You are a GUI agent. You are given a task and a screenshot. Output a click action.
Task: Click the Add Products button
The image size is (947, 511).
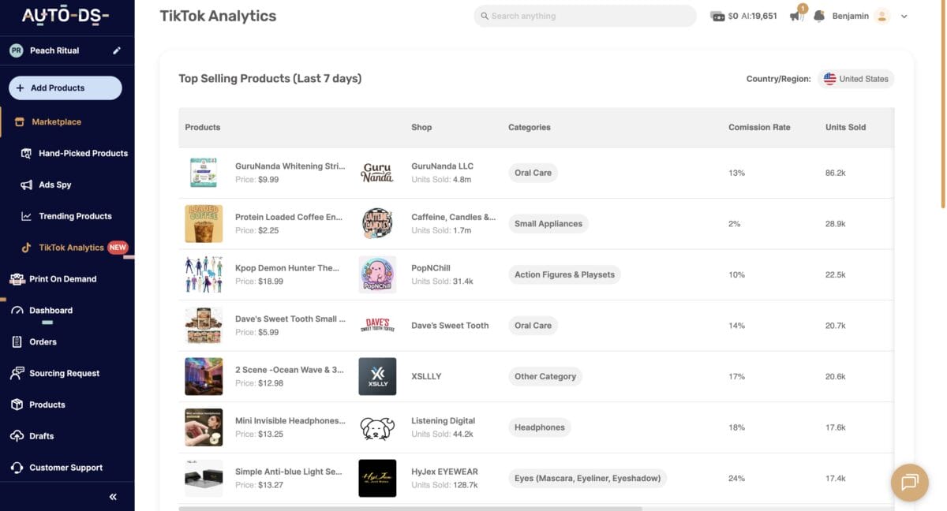pos(64,88)
